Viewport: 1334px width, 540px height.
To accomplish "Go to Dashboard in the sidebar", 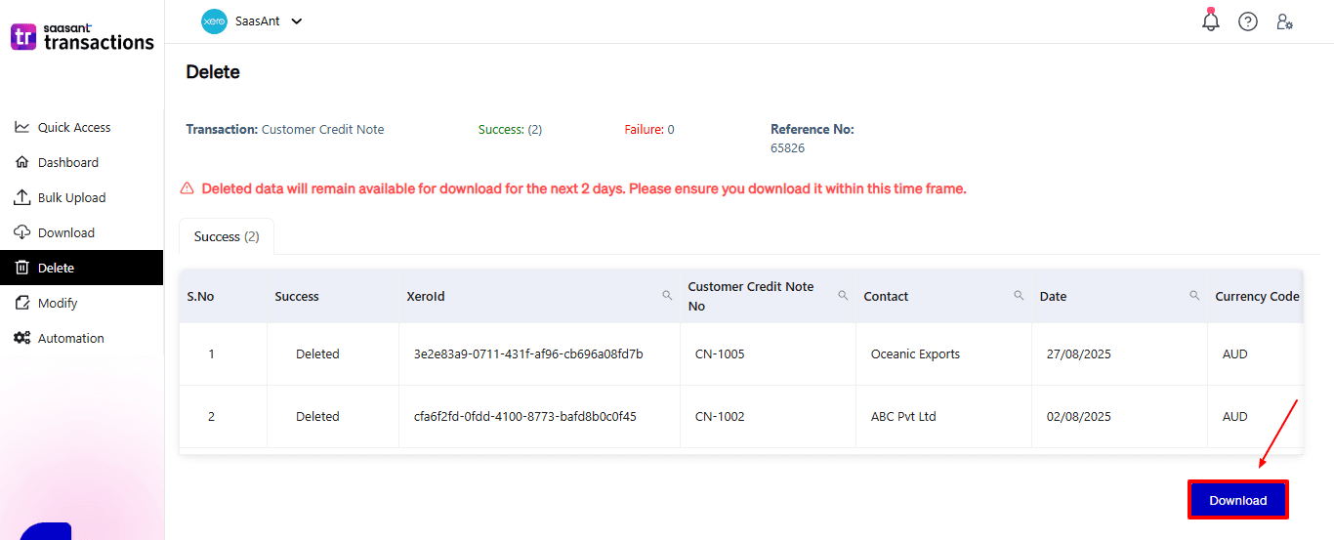I will 68,162.
